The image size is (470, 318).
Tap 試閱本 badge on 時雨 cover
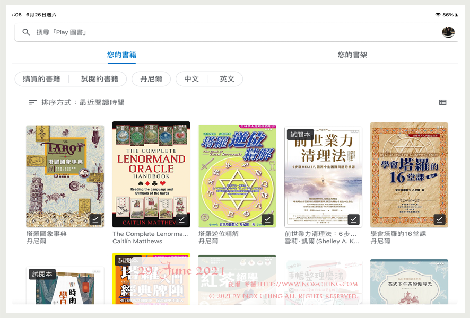pos(42,274)
